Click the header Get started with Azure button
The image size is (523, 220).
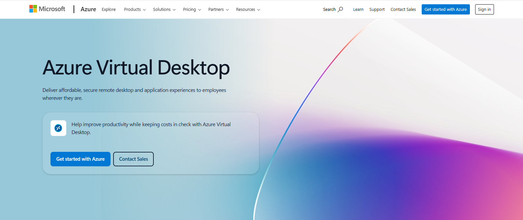pos(446,9)
